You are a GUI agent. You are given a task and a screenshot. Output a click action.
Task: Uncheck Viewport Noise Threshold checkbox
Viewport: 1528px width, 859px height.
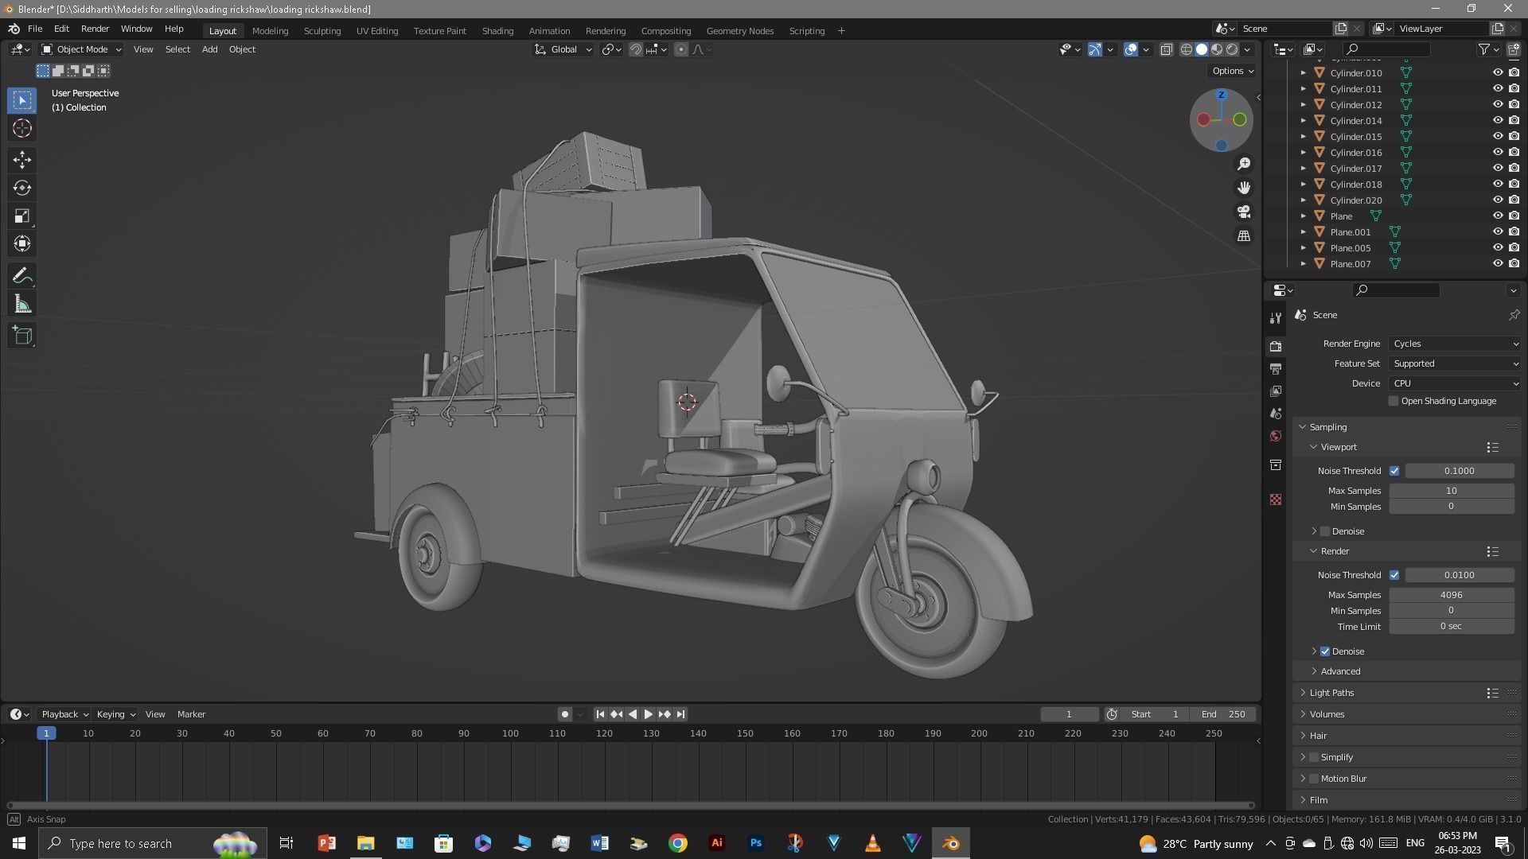1394,471
